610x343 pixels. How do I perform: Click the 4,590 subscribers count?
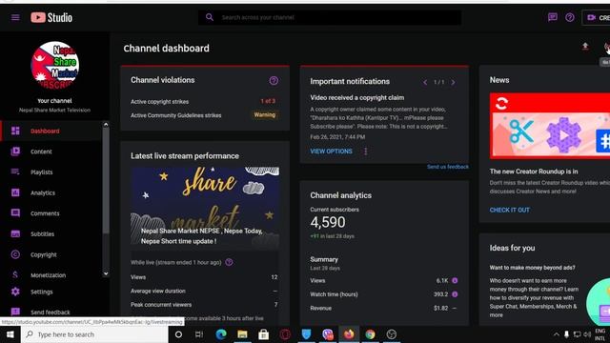328,222
